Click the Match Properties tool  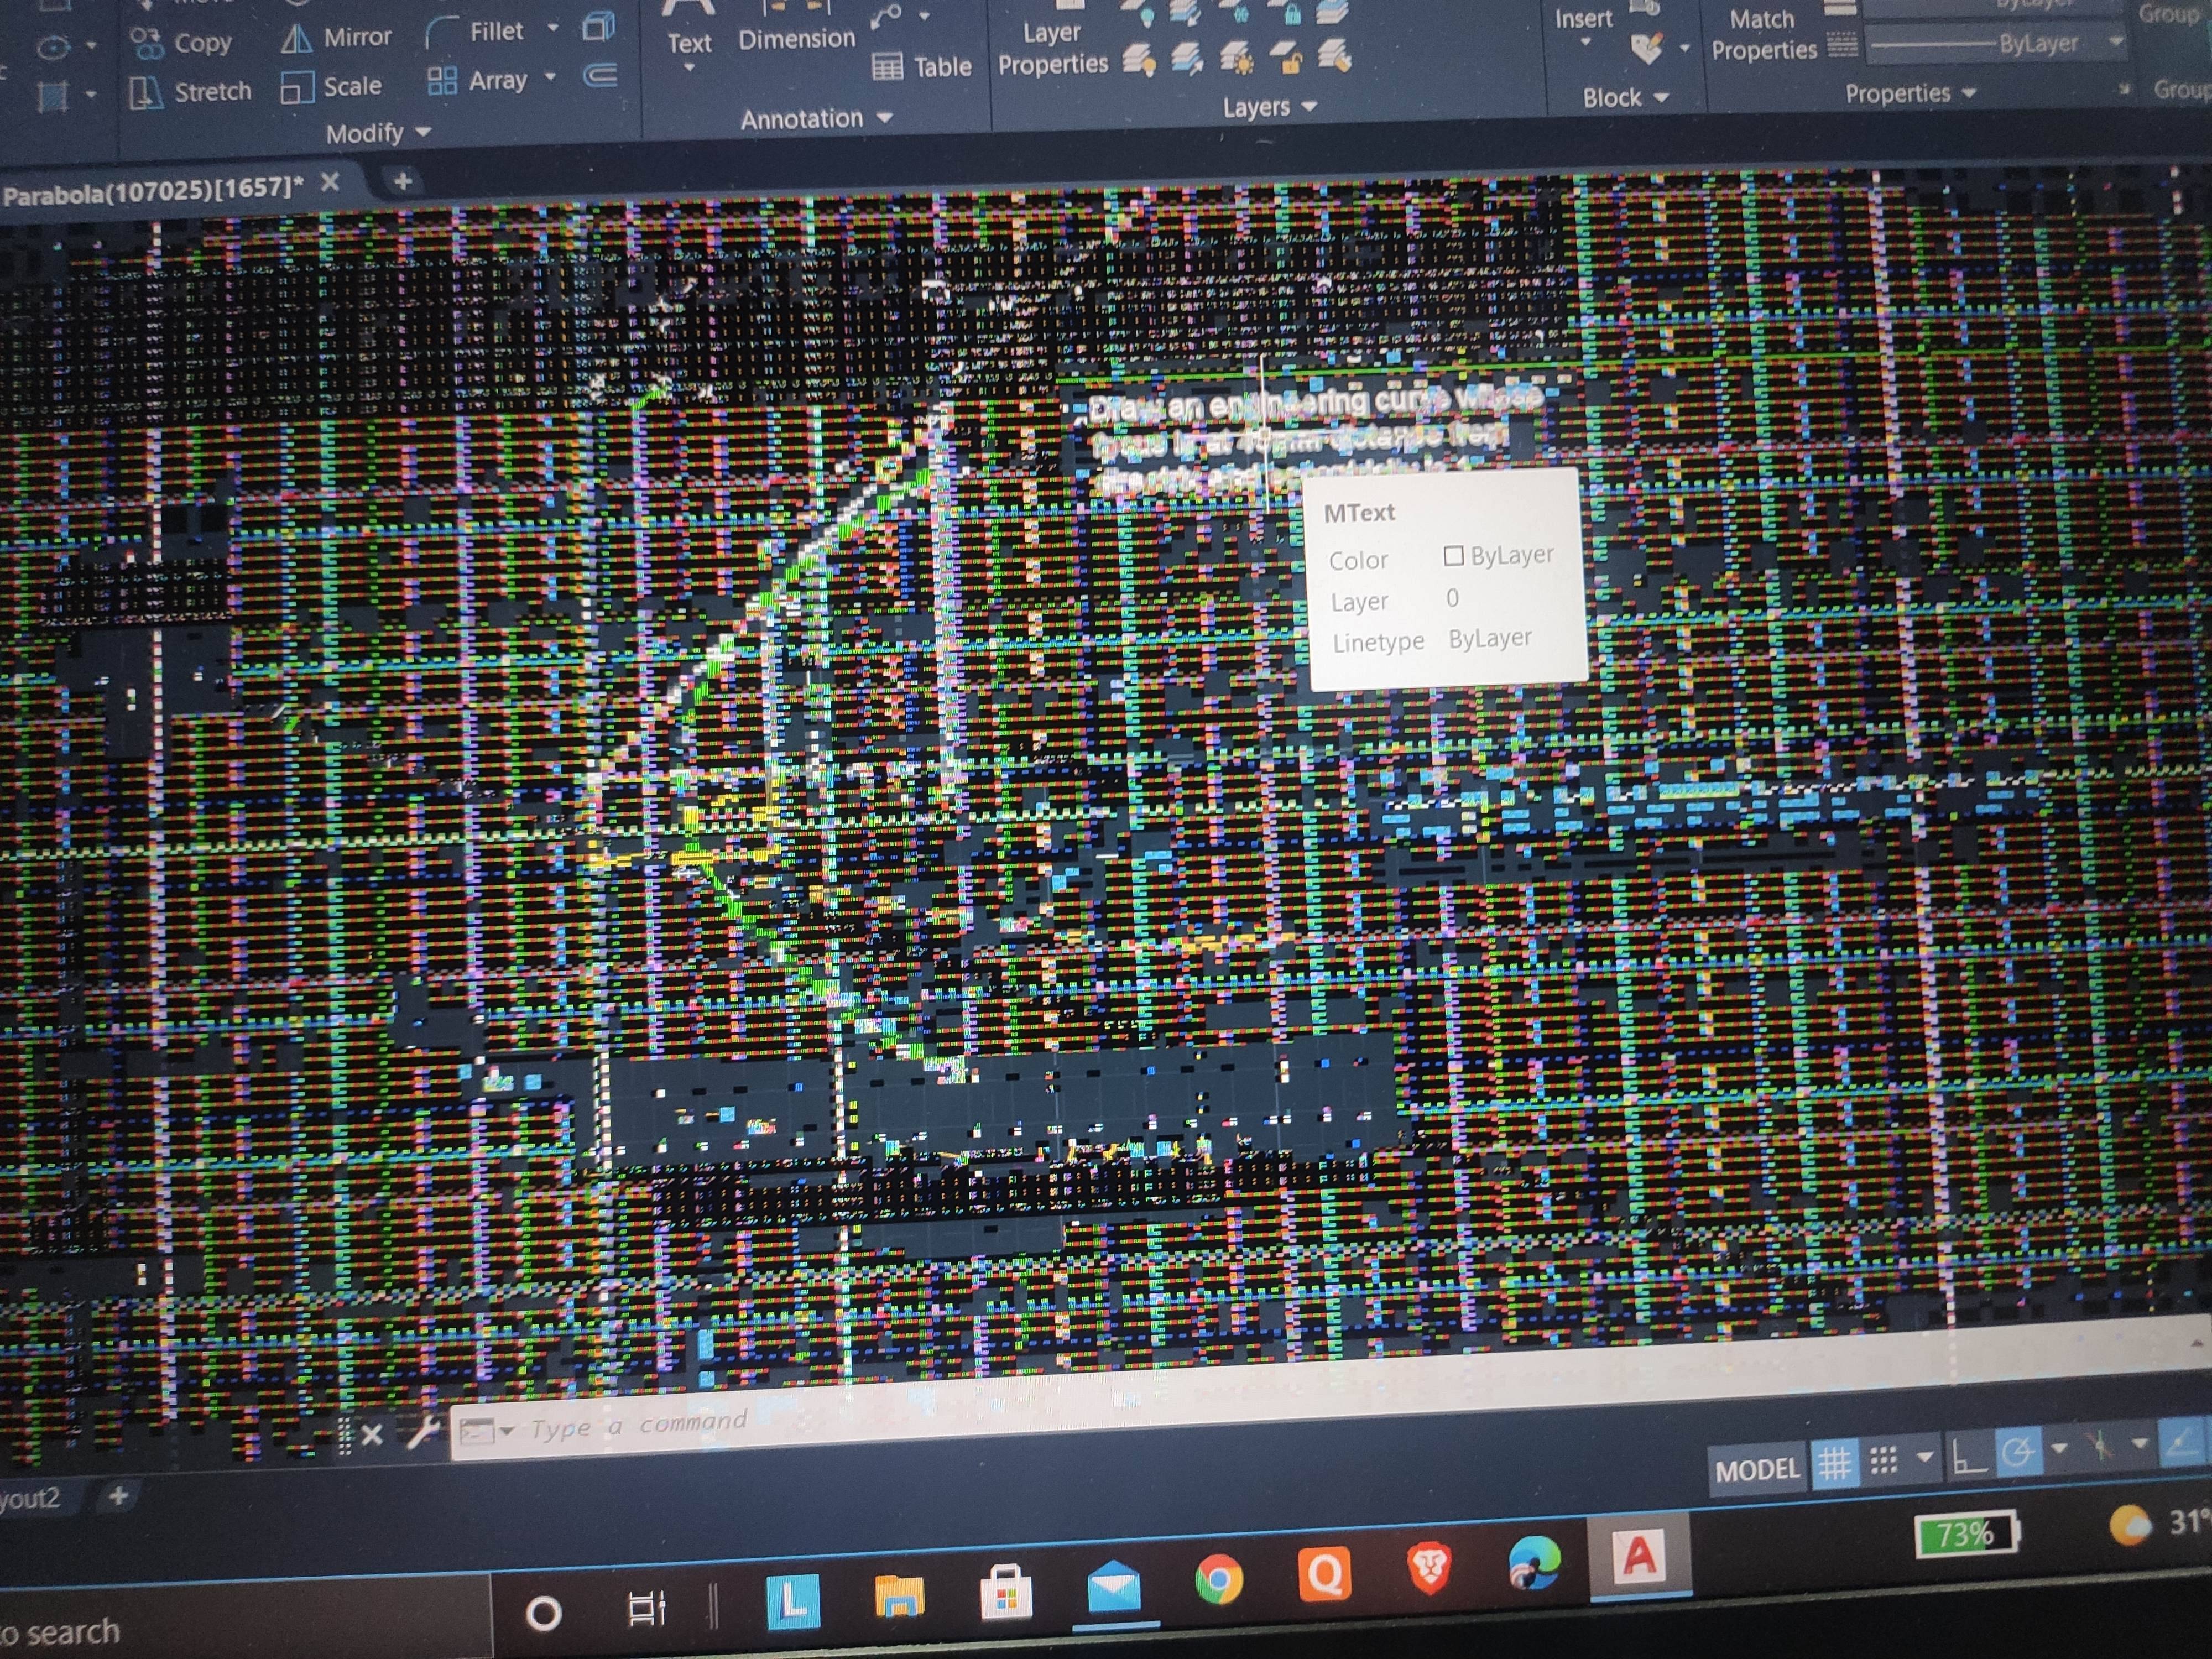click(x=1763, y=35)
